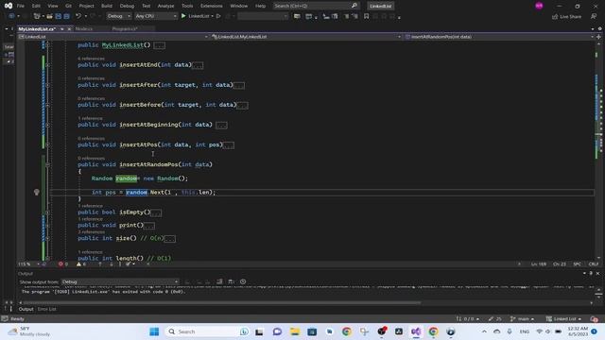Screen dimensions: 605x340
Task: Click the yellow warning count icon
Action: [x=78, y=264]
